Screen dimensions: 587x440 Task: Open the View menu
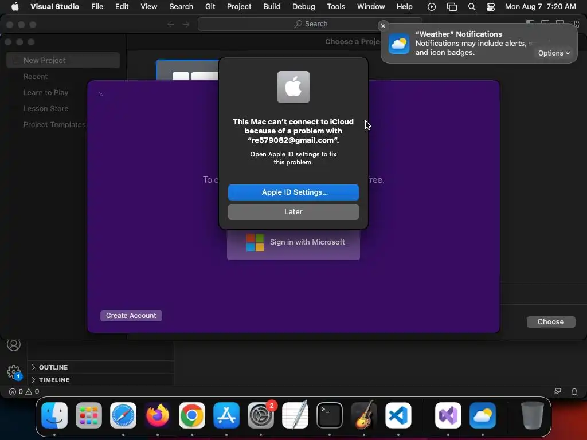click(x=148, y=6)
